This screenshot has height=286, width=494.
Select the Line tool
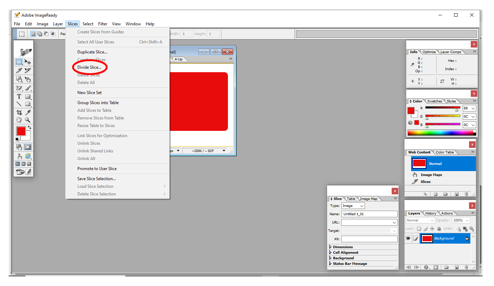[x=19, y=104]
